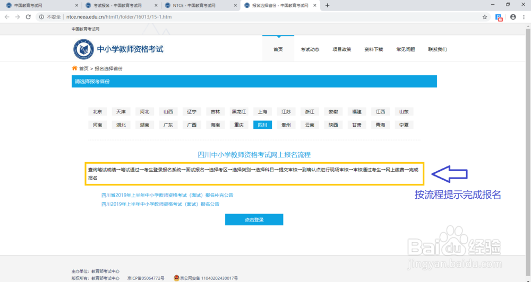Viewport: 531px width, 282px height.
Task: Click the 点击登录 button
Action: [x=254, y=219]
